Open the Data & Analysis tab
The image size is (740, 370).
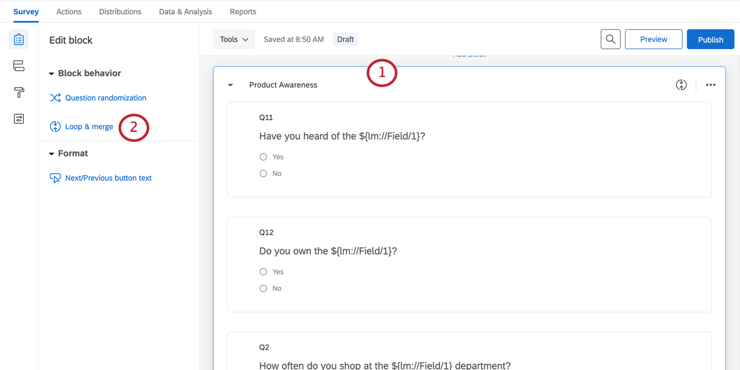point(185,12)
